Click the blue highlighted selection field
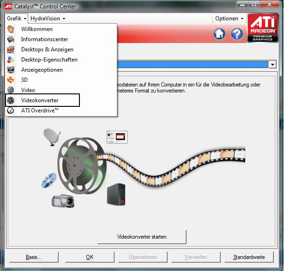This screenshot has width=284, height=271. (x=193, y=64)
